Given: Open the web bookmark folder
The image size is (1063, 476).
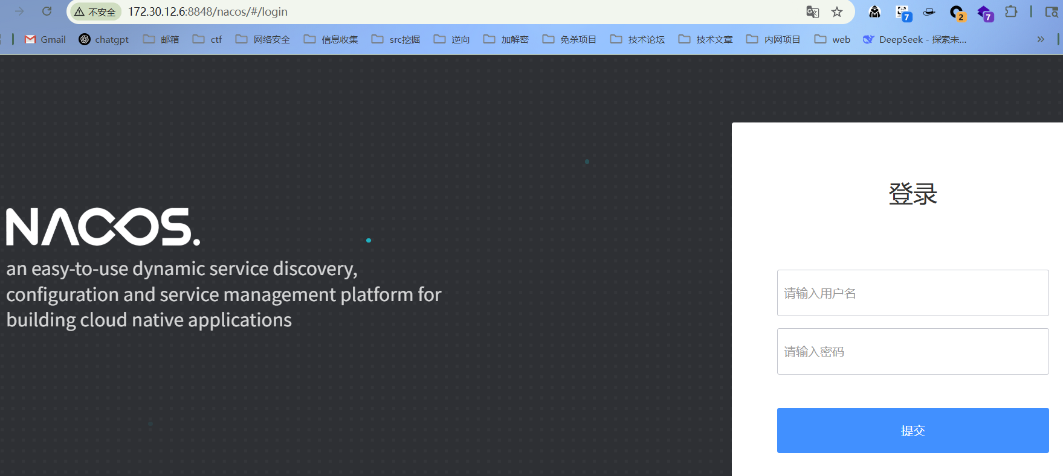Looking at the screenshot, I should pos(832,39).
